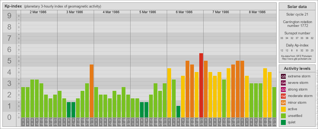This screenshot has height=129, width=318.
Task: Click the G3 strong storm swatch
Action: [x=283, y=89]
